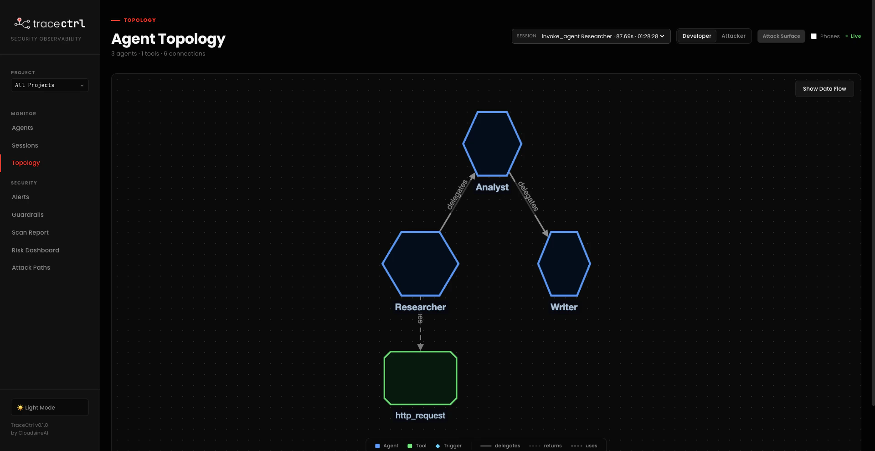The image size is (875, 451).
Task: Open the Session selector dropdown
Action: click(x=591, y=36)
